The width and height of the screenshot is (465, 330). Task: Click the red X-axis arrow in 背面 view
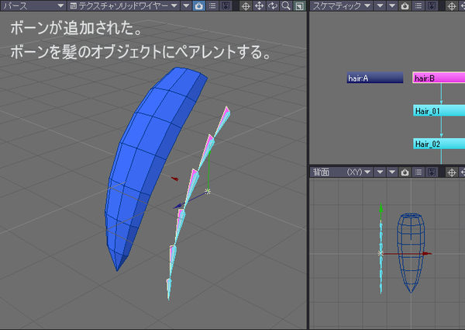coord(427,253)
